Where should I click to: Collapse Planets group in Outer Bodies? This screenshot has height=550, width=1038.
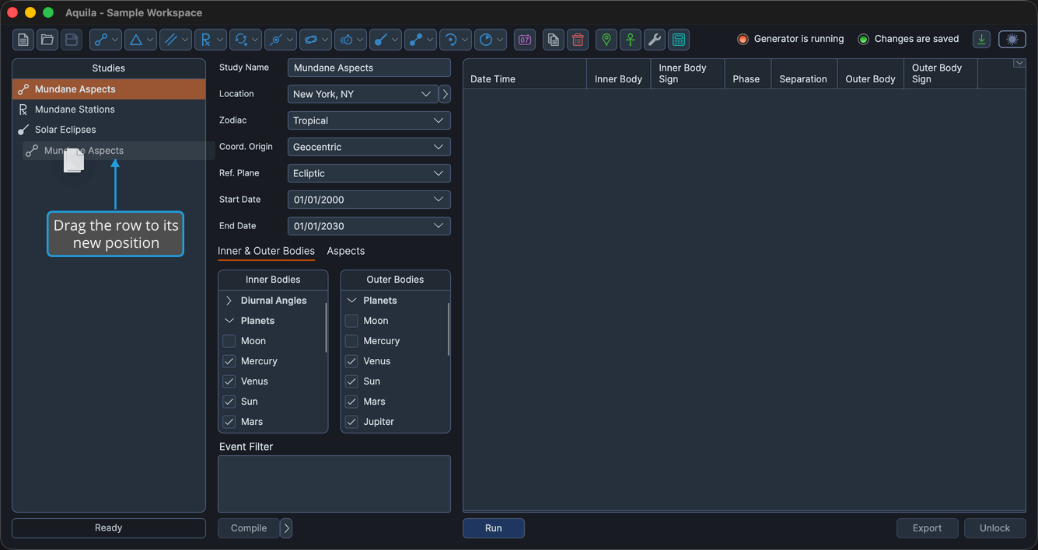[x=351, y=301]
